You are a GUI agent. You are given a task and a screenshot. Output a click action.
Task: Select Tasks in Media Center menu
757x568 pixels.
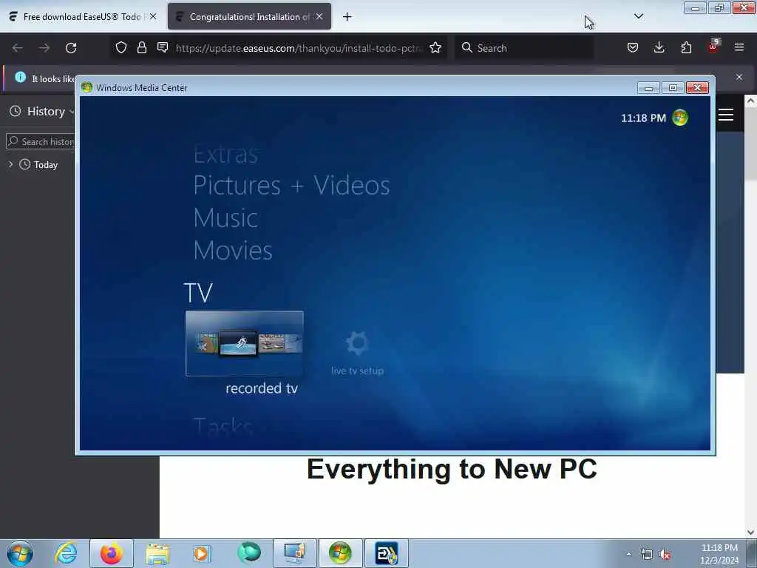tap(223, 427)
